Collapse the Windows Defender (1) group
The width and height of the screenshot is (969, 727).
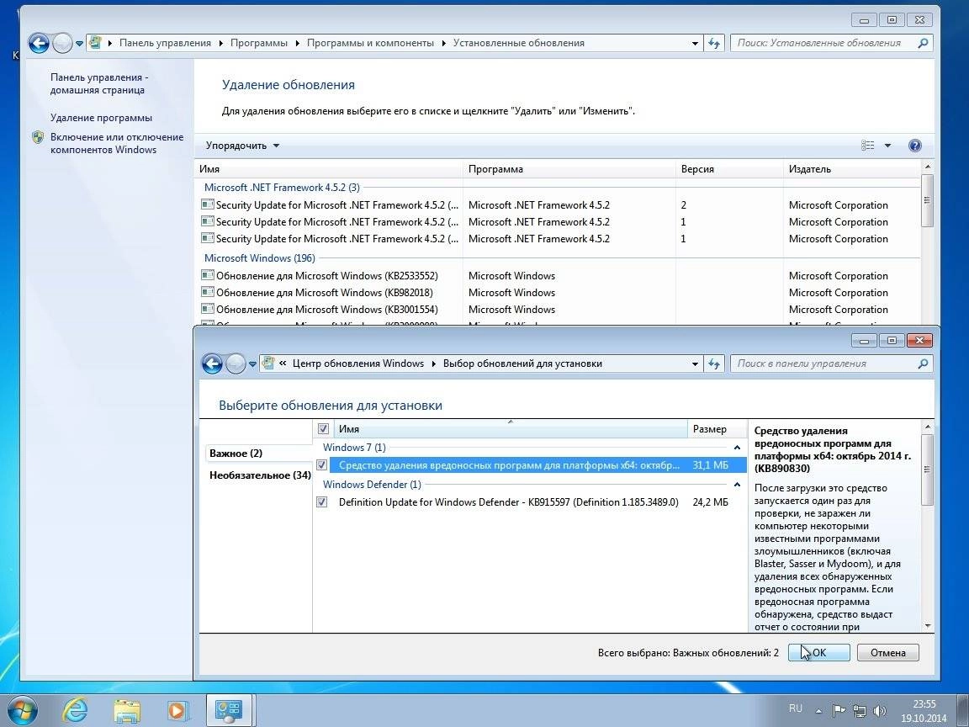pos(737,485)
